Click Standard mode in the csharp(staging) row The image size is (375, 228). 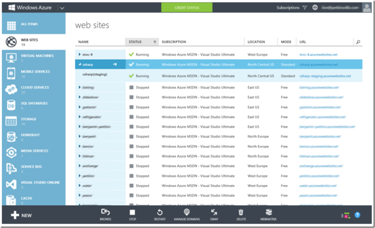[288, 76]
